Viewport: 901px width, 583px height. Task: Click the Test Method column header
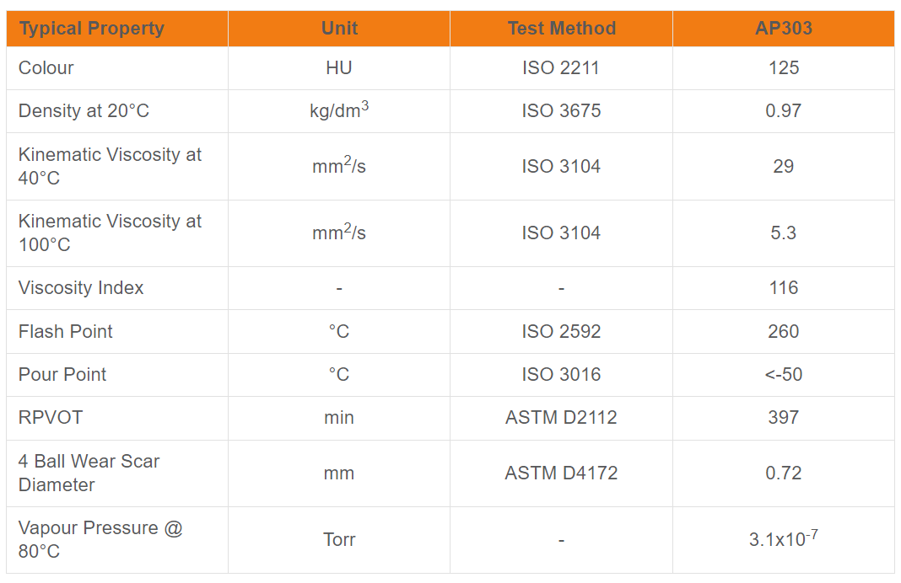(x=561, y=29)
